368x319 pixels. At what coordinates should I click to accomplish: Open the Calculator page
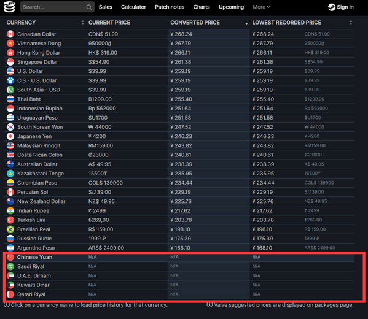pos(133,7)
